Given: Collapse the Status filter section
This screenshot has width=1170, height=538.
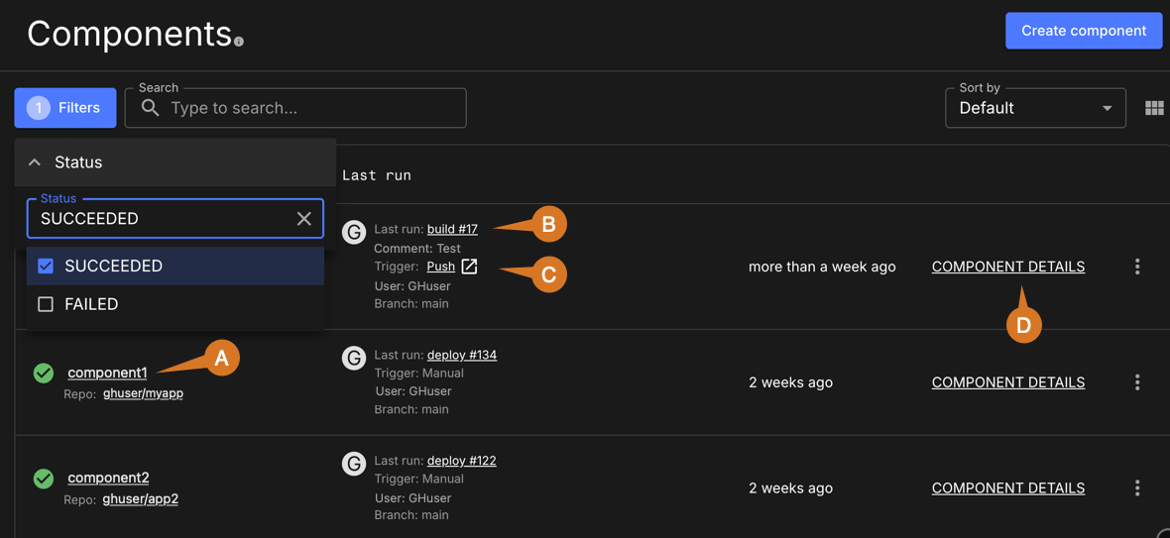Looking at the screenshot, I should point(35,162).
